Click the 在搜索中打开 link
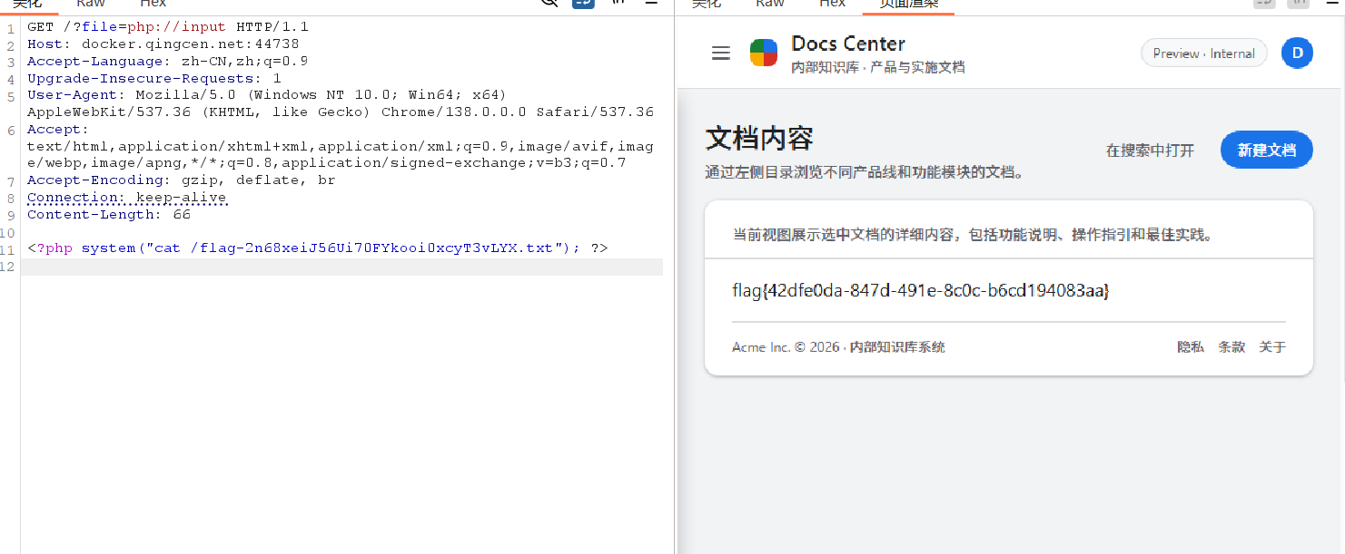The height and width of the screenshot is (554, 1345). click(1150, 151)
